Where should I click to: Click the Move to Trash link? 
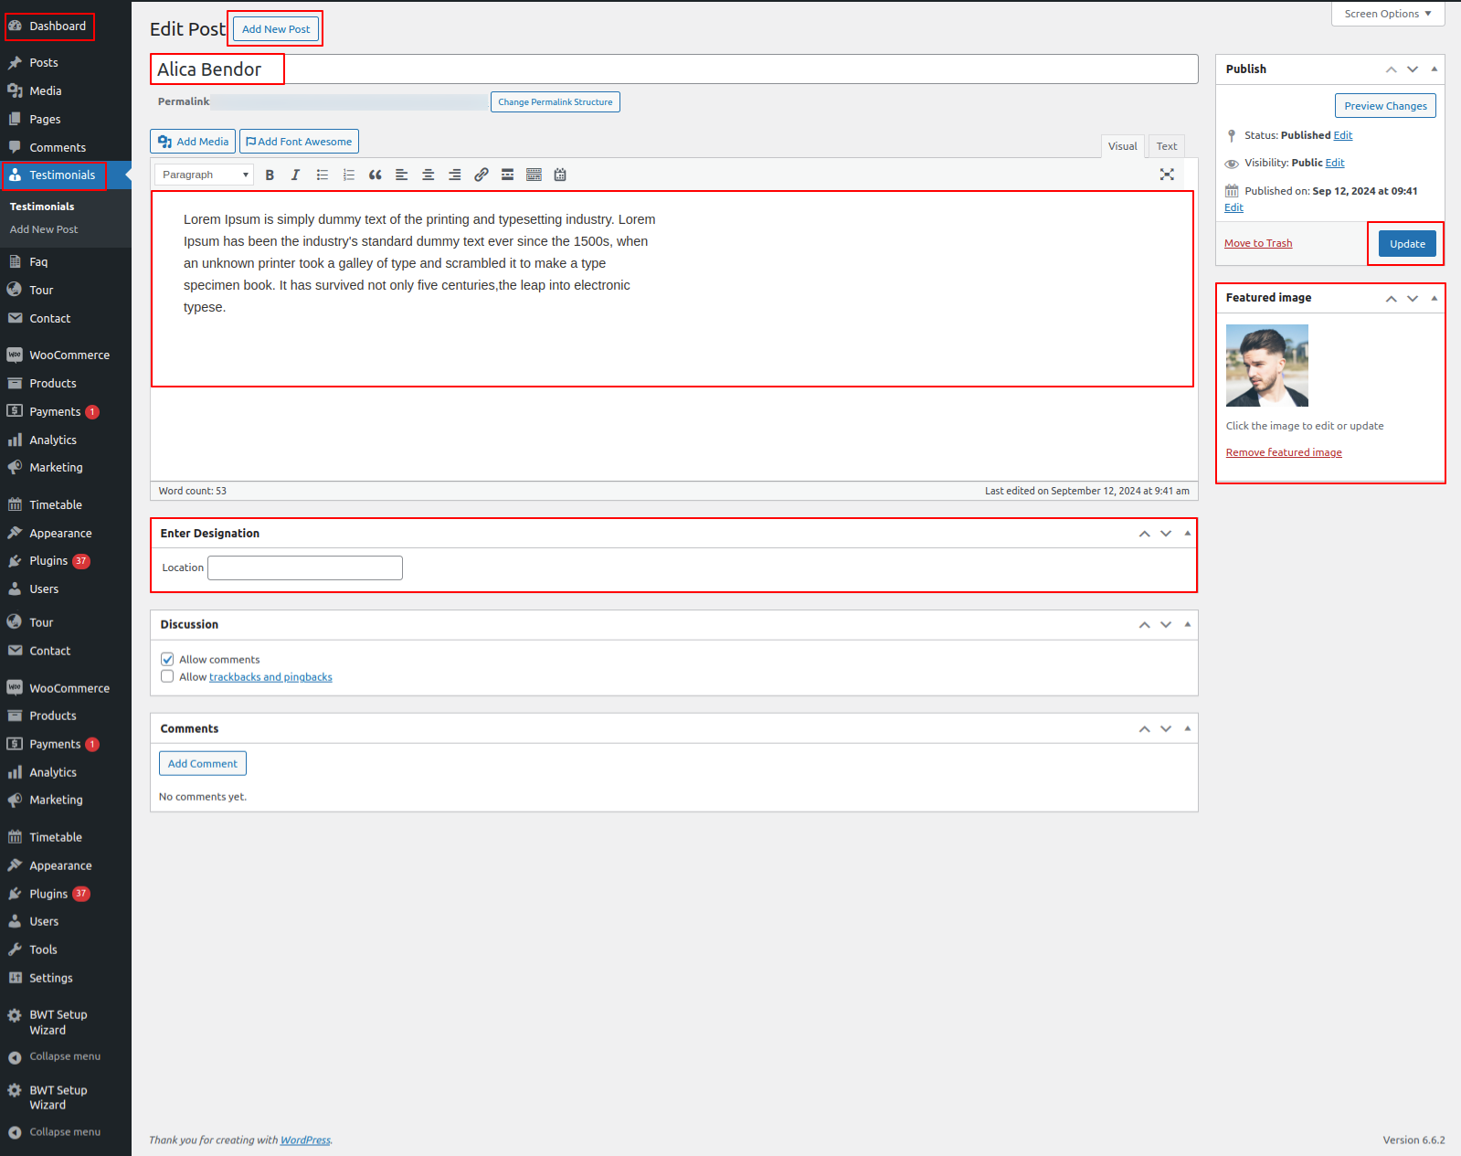(1258, 243)
